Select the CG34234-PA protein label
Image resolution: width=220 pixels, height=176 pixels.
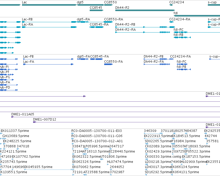click(180, 57)
